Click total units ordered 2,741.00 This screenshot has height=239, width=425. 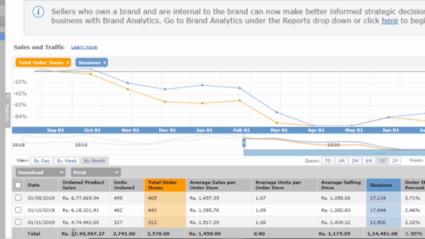tap(124, 234)
